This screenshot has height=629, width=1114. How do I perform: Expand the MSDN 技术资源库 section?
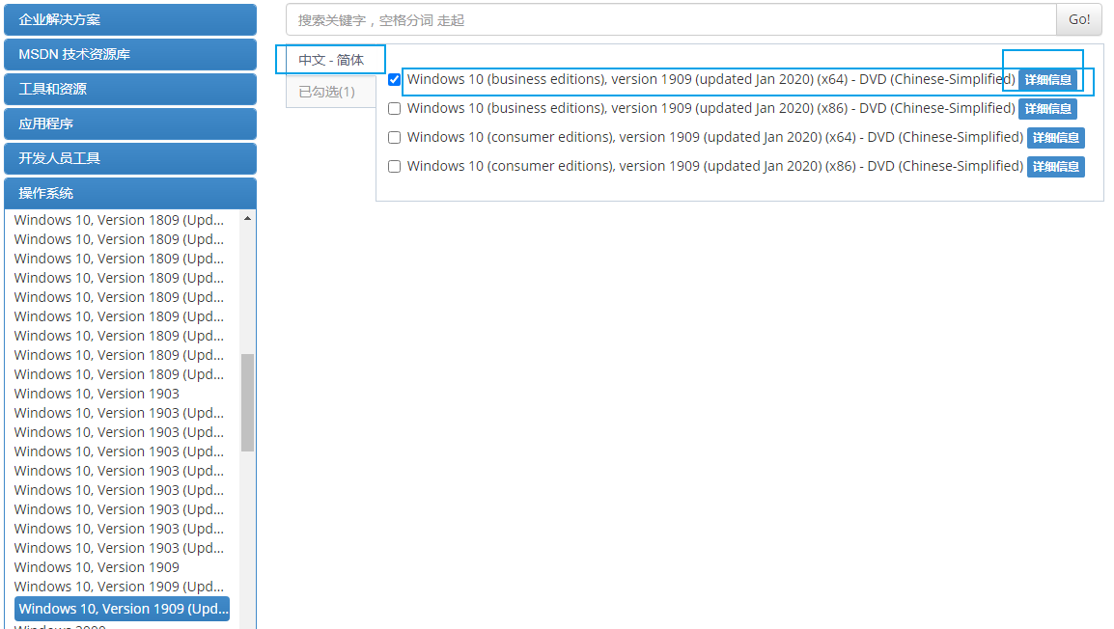pos(130,55)
